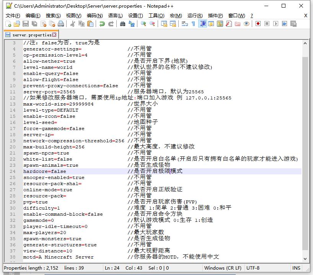This screenshot has height=275, width=313.
Task: Click UTF-8 in the status bar
Action: (x=253, y=268)
